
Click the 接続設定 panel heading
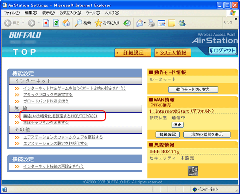[23, 159]
